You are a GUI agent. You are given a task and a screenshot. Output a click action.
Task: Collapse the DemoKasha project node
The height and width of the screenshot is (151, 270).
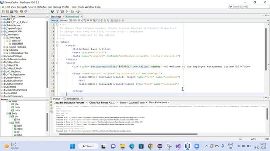pos(2,34)
